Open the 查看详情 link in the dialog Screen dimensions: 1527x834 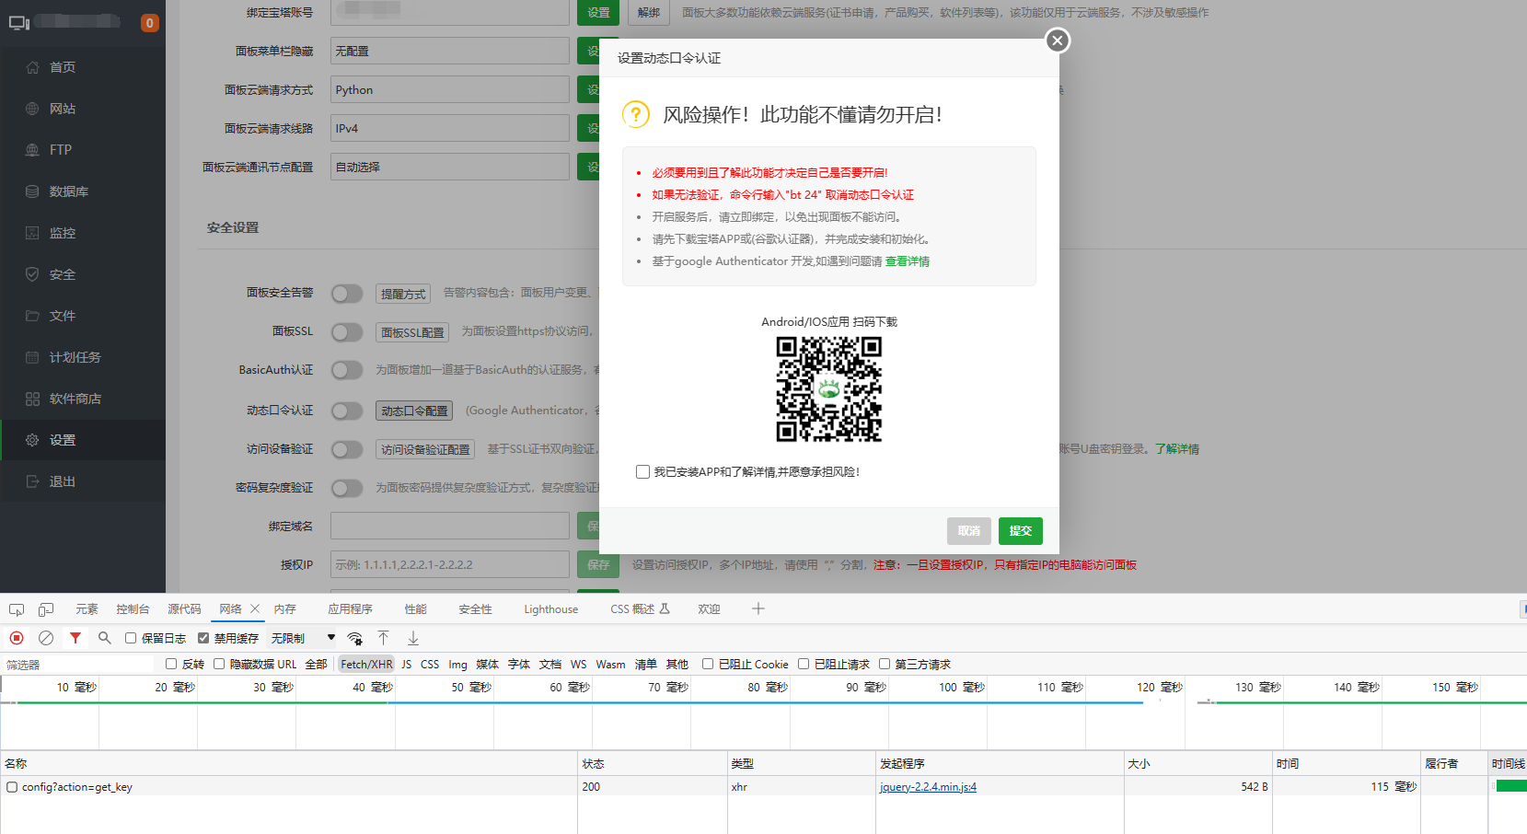(x=908, y=261)
